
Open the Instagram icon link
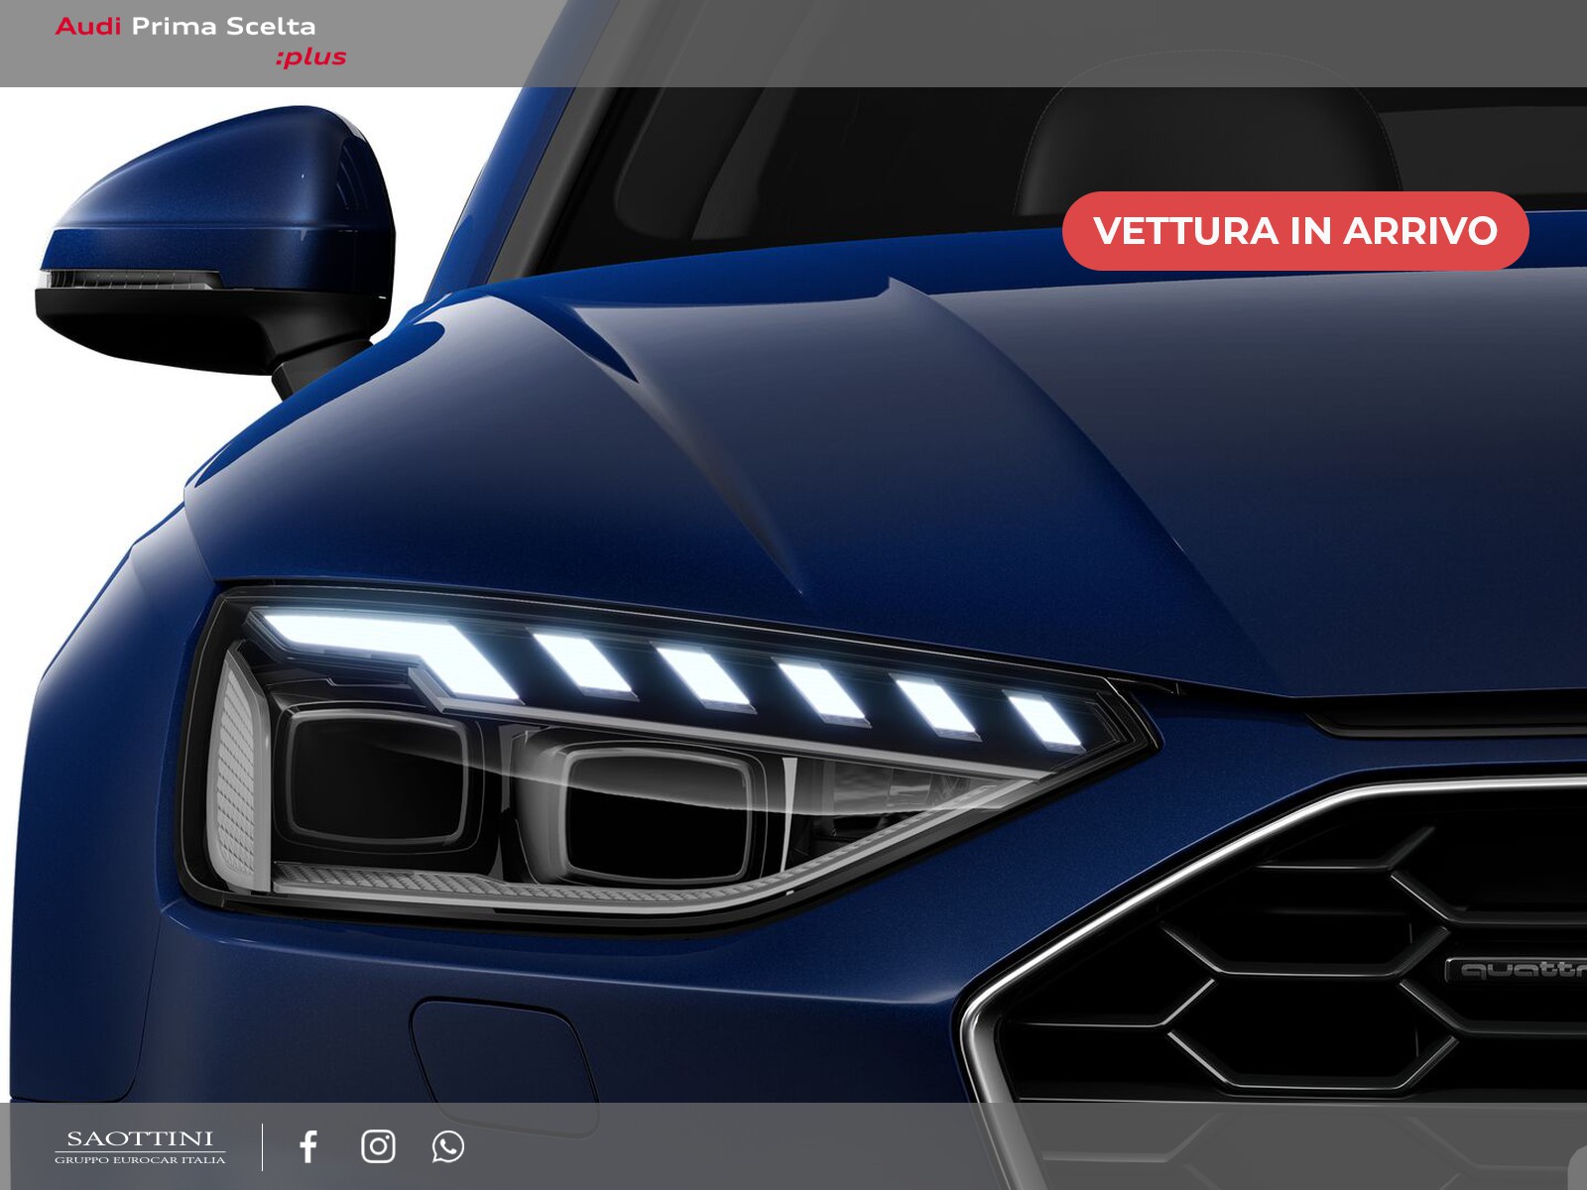tap(378, 1146)
